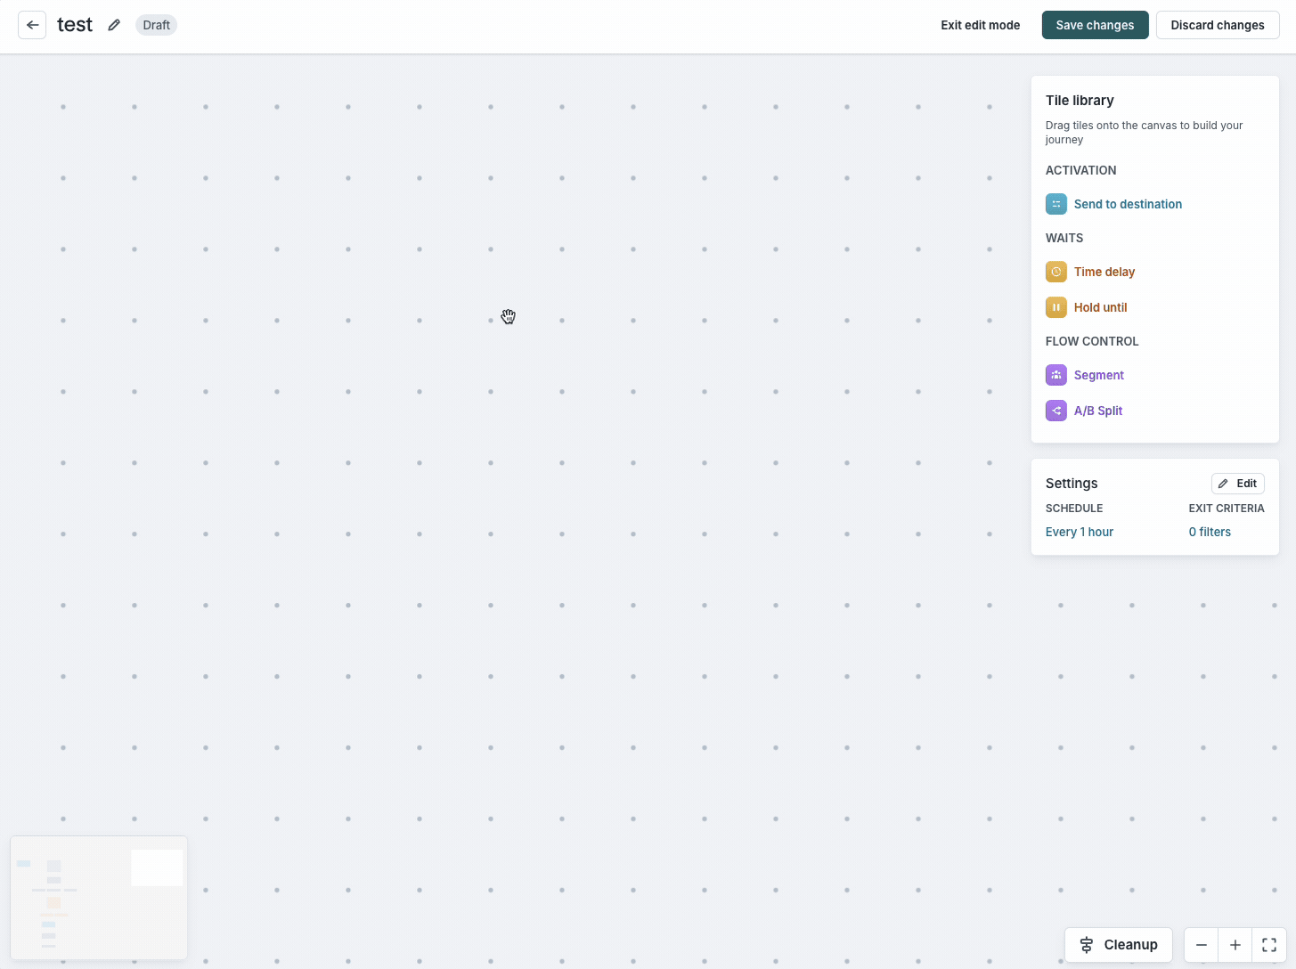
Task: Open the 0 filters exit criteria link
Action: [x=1210, y=532]
